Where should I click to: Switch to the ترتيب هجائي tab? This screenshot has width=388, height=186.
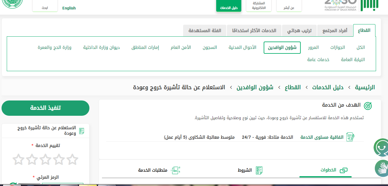click(299, 31)
